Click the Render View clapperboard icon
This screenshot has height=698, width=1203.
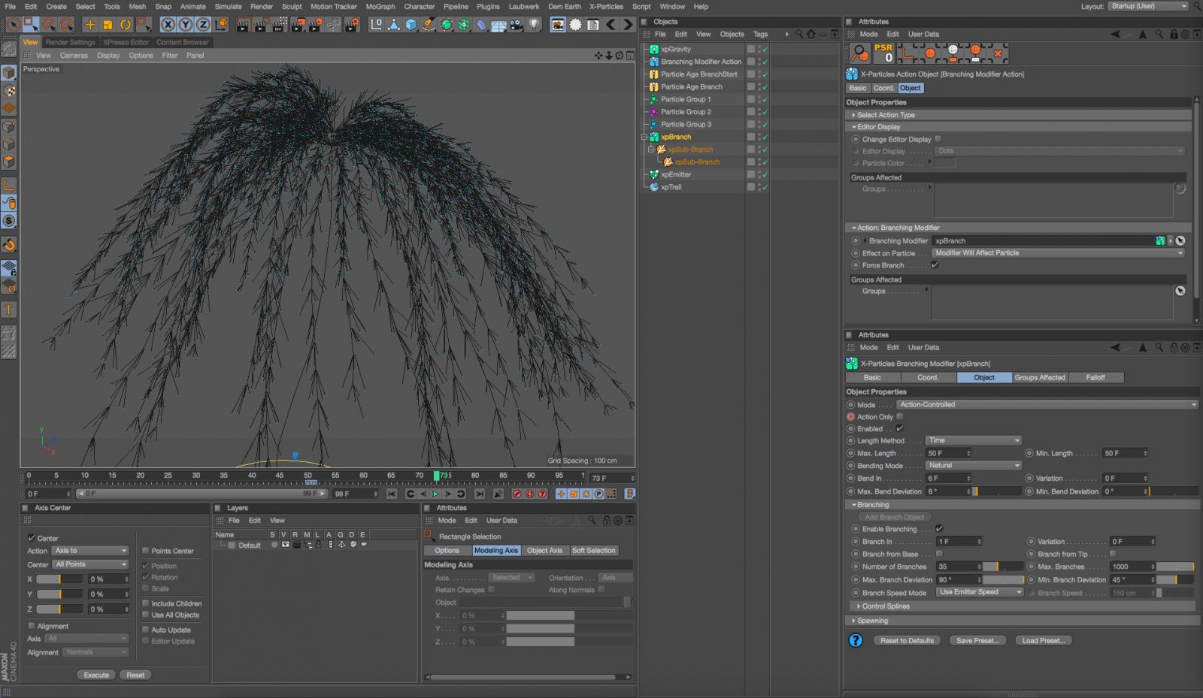(243, 25)
